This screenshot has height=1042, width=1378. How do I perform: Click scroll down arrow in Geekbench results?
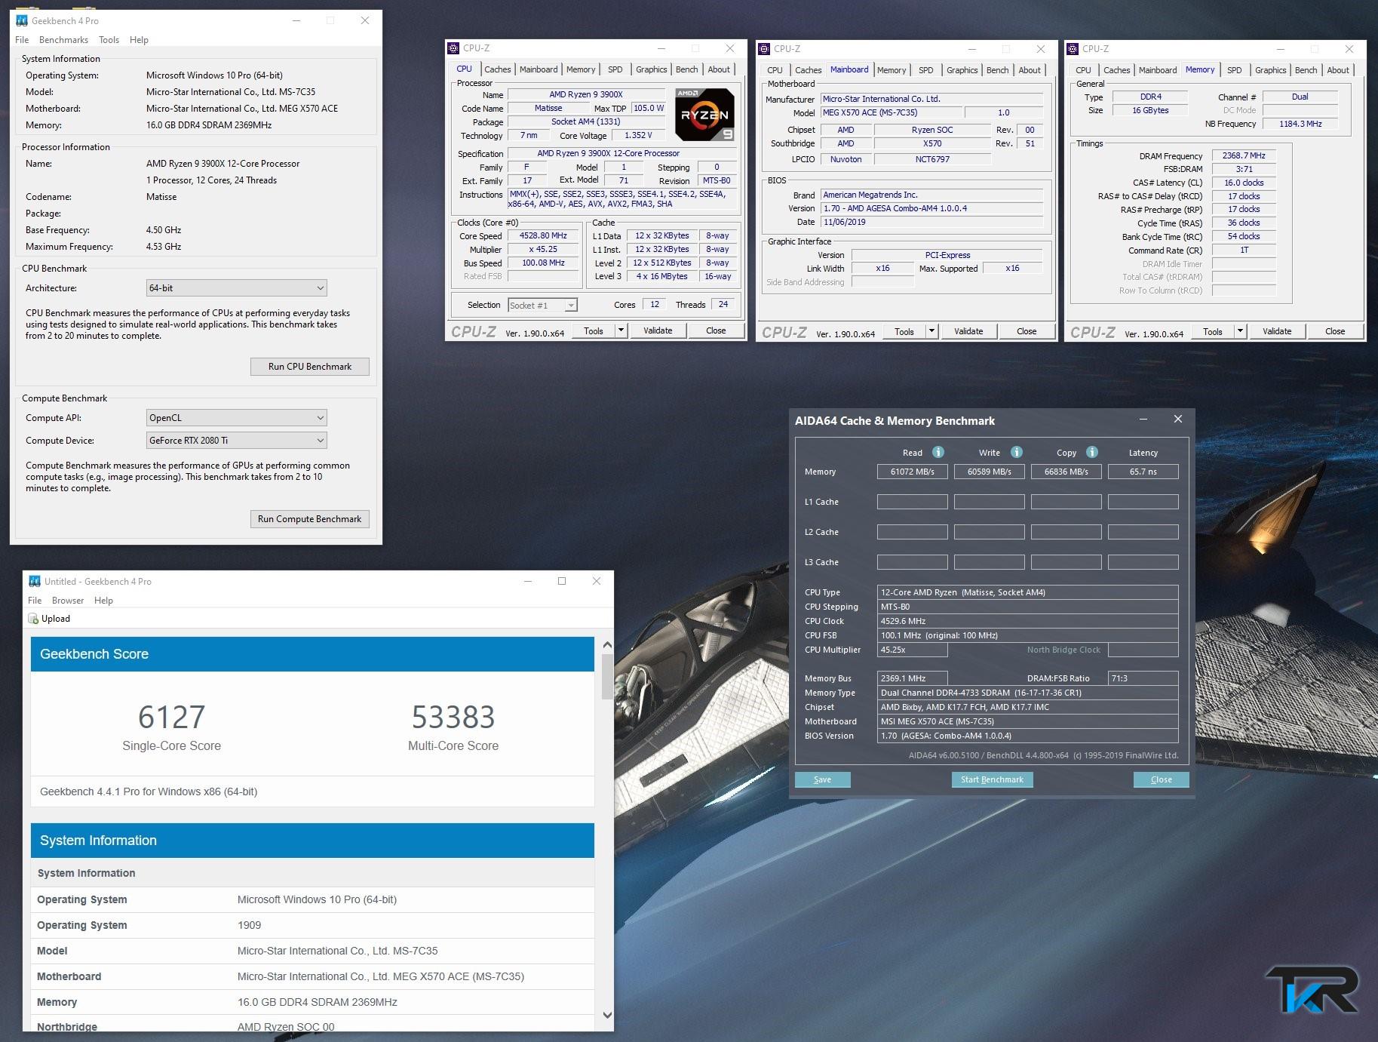607,1016
